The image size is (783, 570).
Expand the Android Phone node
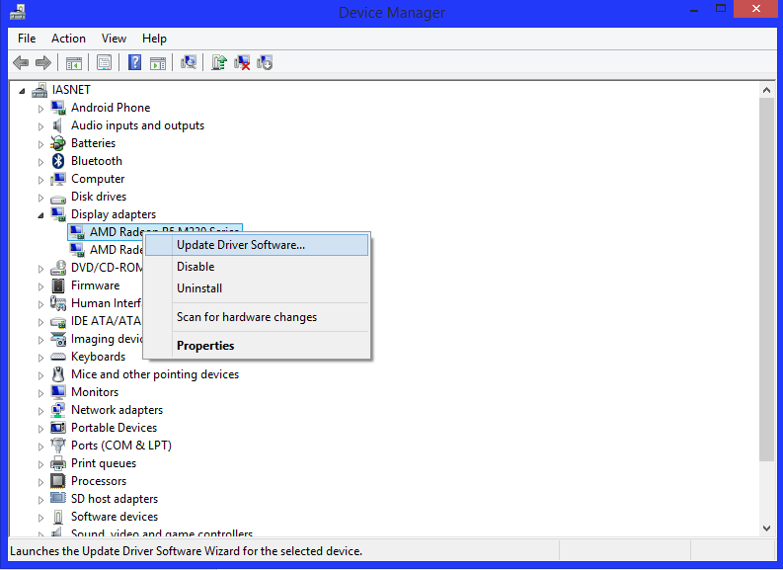(x=41, y=108)
